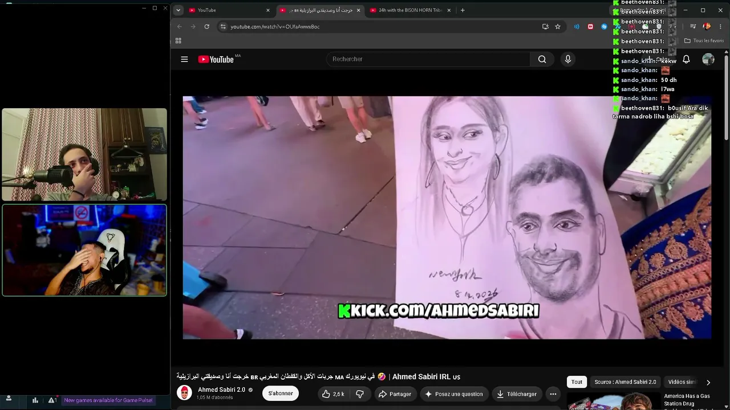The height and width of the screenshot is (410, 730).
Task: Click 'Posez une question' button
Action: coord(453,394)
